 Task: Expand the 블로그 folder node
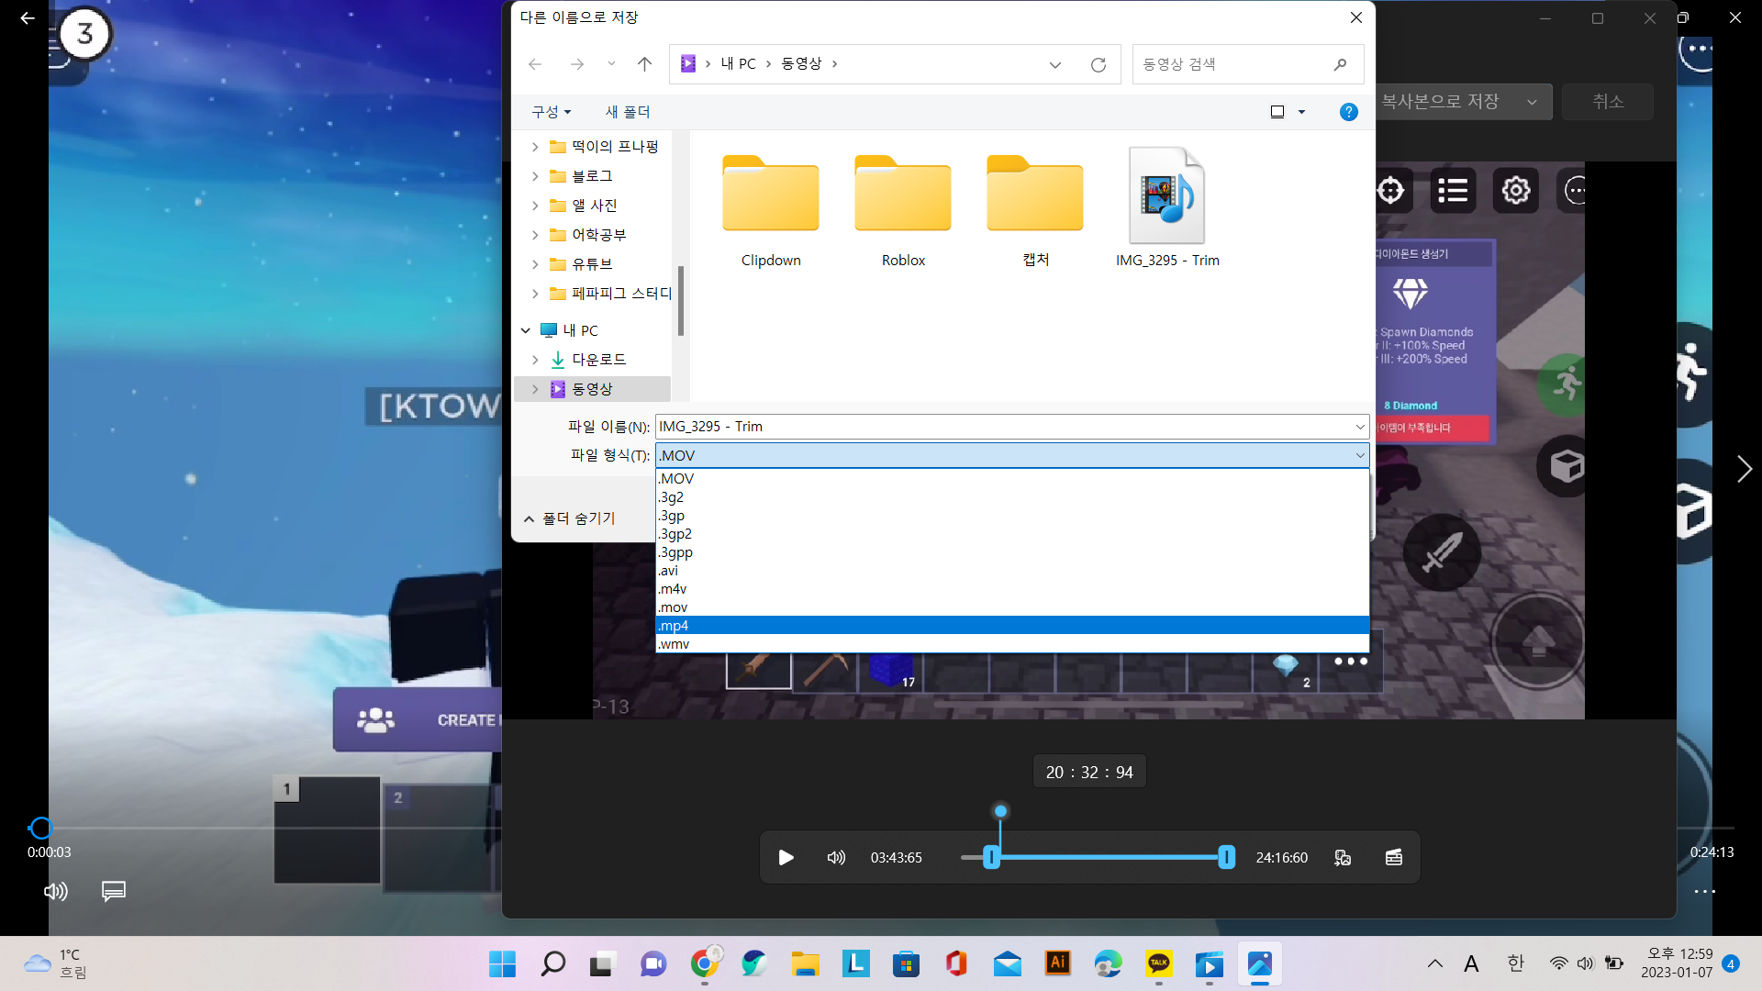[535, 176]
